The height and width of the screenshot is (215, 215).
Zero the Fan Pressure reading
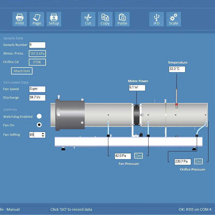tap(139, 156)
